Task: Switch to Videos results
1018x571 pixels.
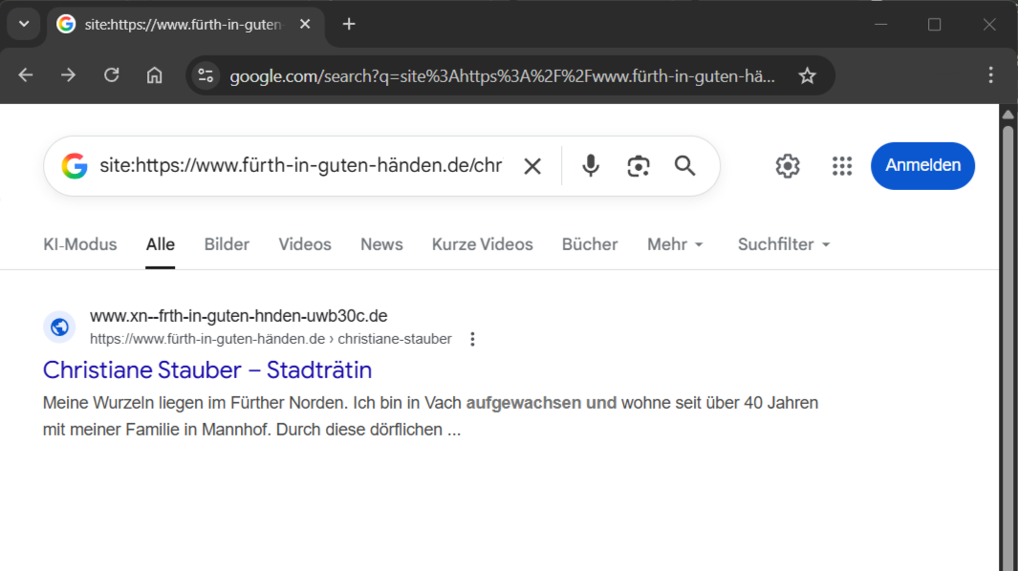Action: point(305,244)
